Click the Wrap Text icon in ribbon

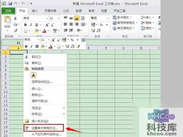pos(83,18)
